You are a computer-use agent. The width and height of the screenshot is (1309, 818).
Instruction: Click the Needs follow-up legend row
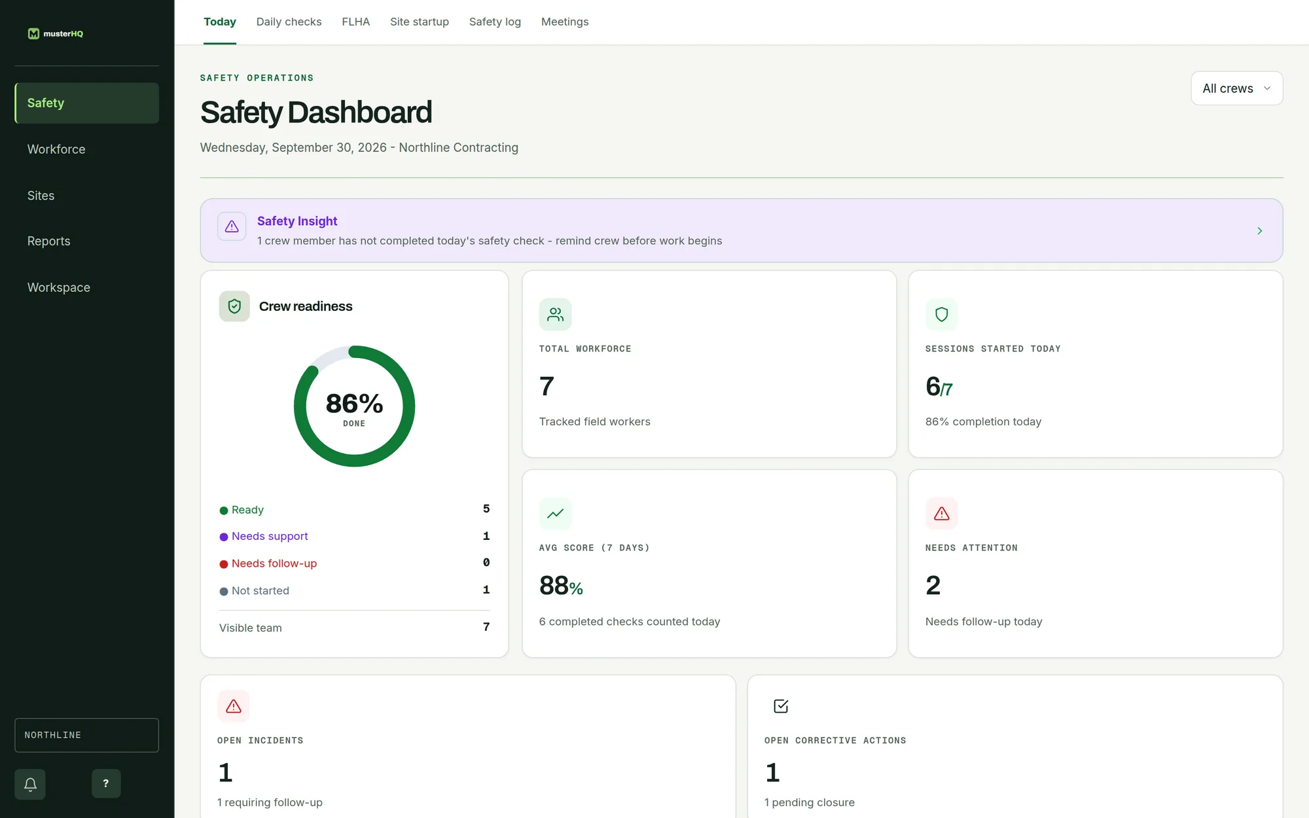[354, 563]
